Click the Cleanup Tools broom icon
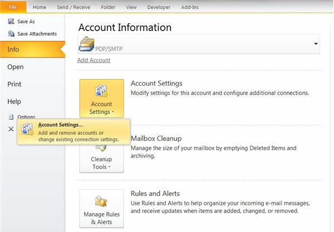Screen dimensions: 334x232 click(101, 147)
